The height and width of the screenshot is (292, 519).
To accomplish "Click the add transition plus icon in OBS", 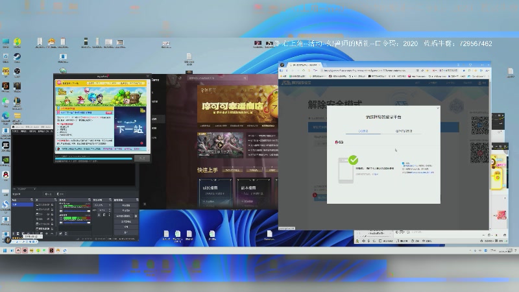I will click(x=99, y=215).
